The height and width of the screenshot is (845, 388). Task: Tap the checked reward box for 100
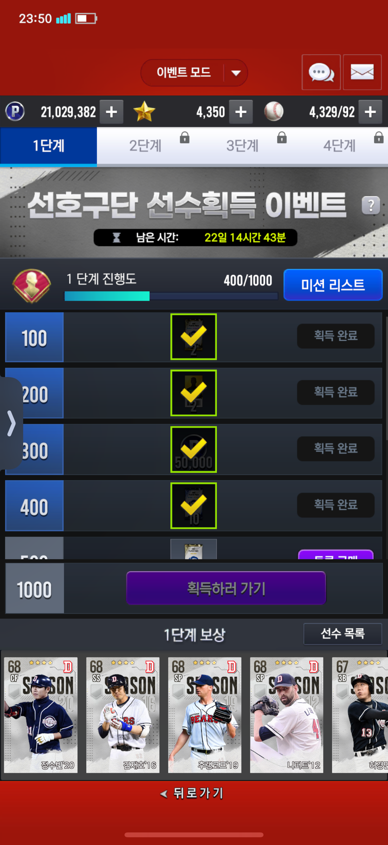193,336
